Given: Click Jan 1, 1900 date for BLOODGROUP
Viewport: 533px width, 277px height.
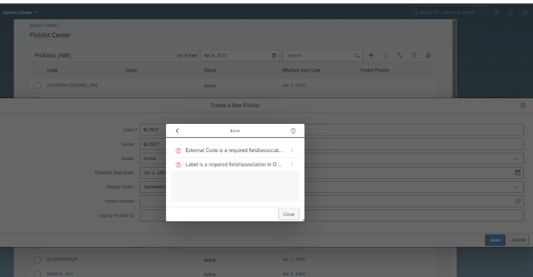Looking at the screenshot, I should tap(294, 259).
